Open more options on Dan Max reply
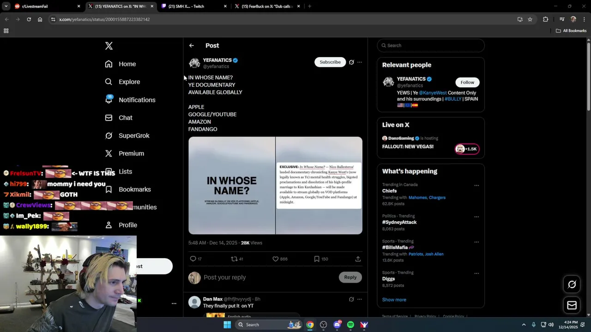This screenshot has width=591, height=332. click(360, 299)
